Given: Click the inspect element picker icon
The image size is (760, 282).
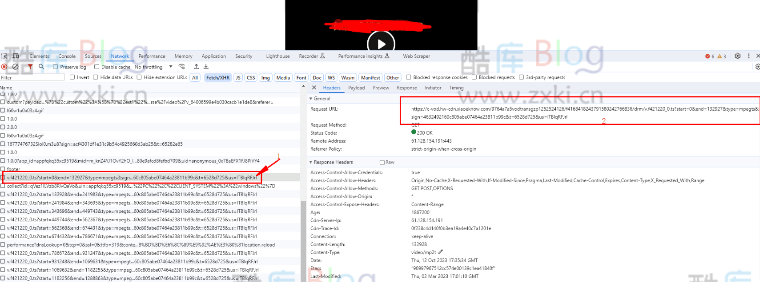Looking at the screenshot, I should [4, 56].
